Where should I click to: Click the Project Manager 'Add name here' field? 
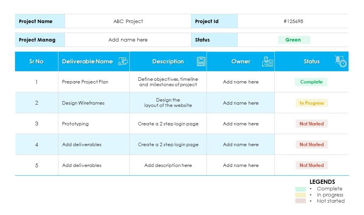128,40
